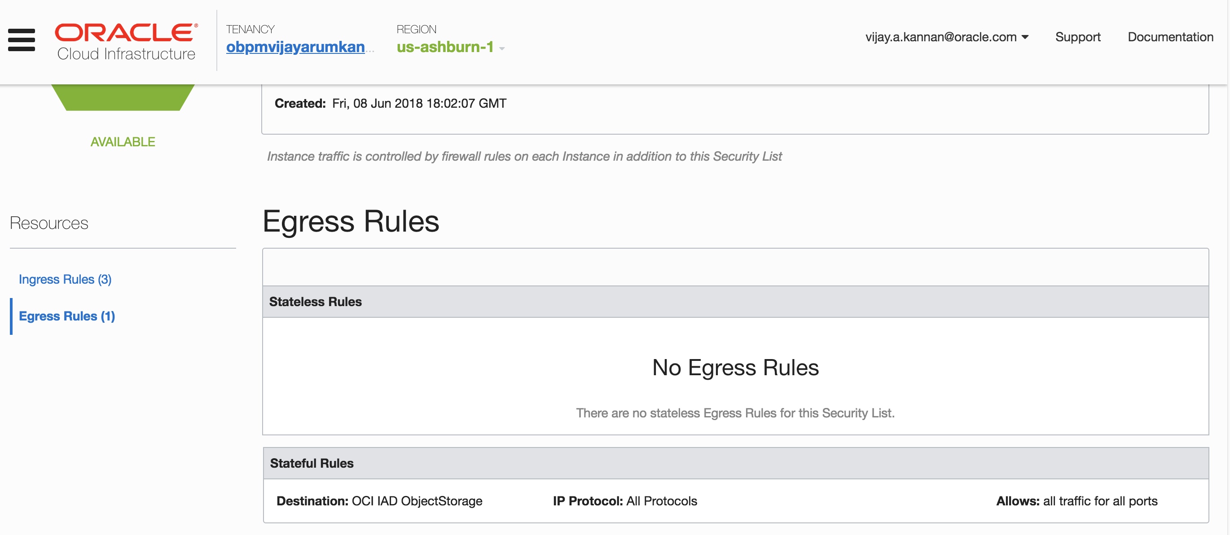The width and height of the screenshot is (1230, 535).
Task: Expand the us-ashburn-1 region selector
Action: (x=444, y=47)
